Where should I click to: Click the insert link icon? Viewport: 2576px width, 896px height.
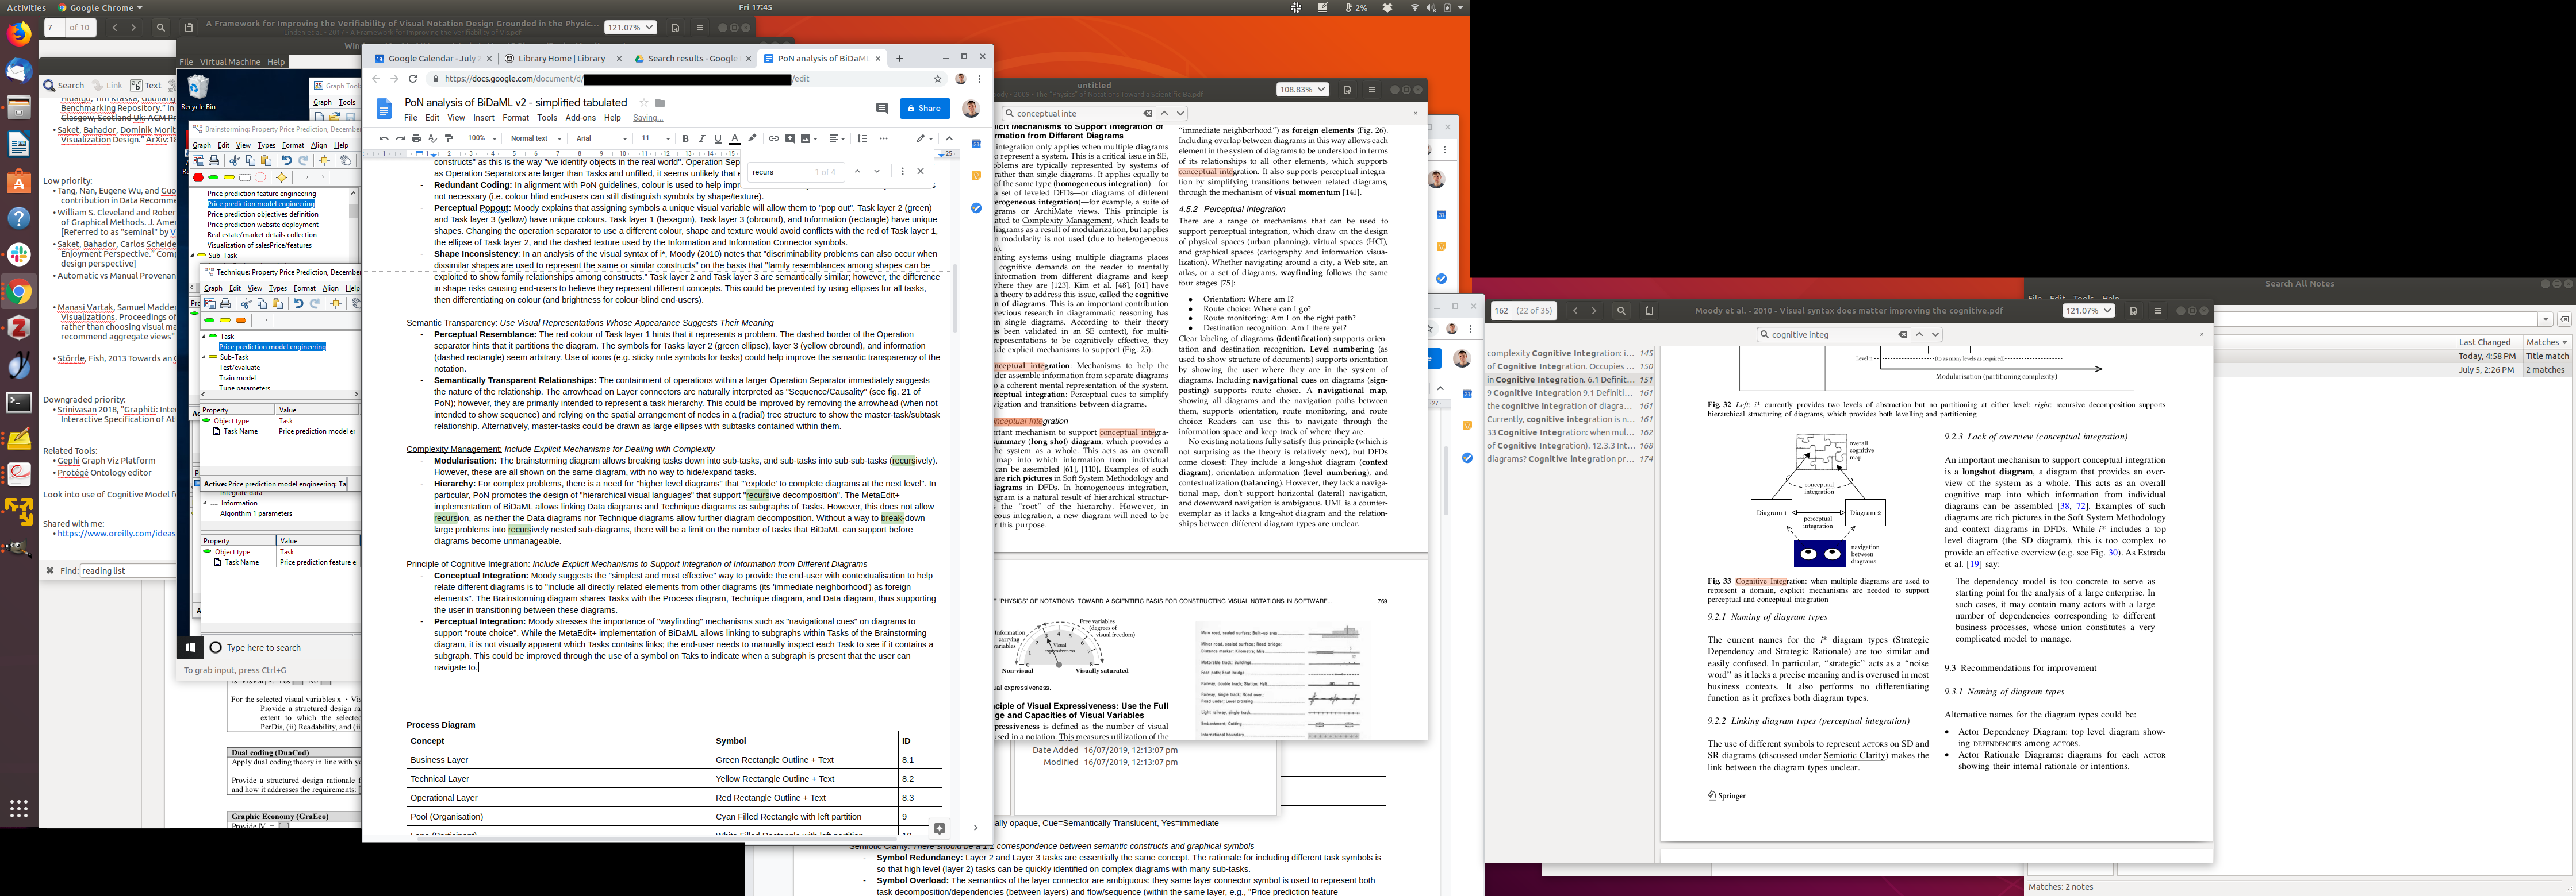[x=773, y=139]
